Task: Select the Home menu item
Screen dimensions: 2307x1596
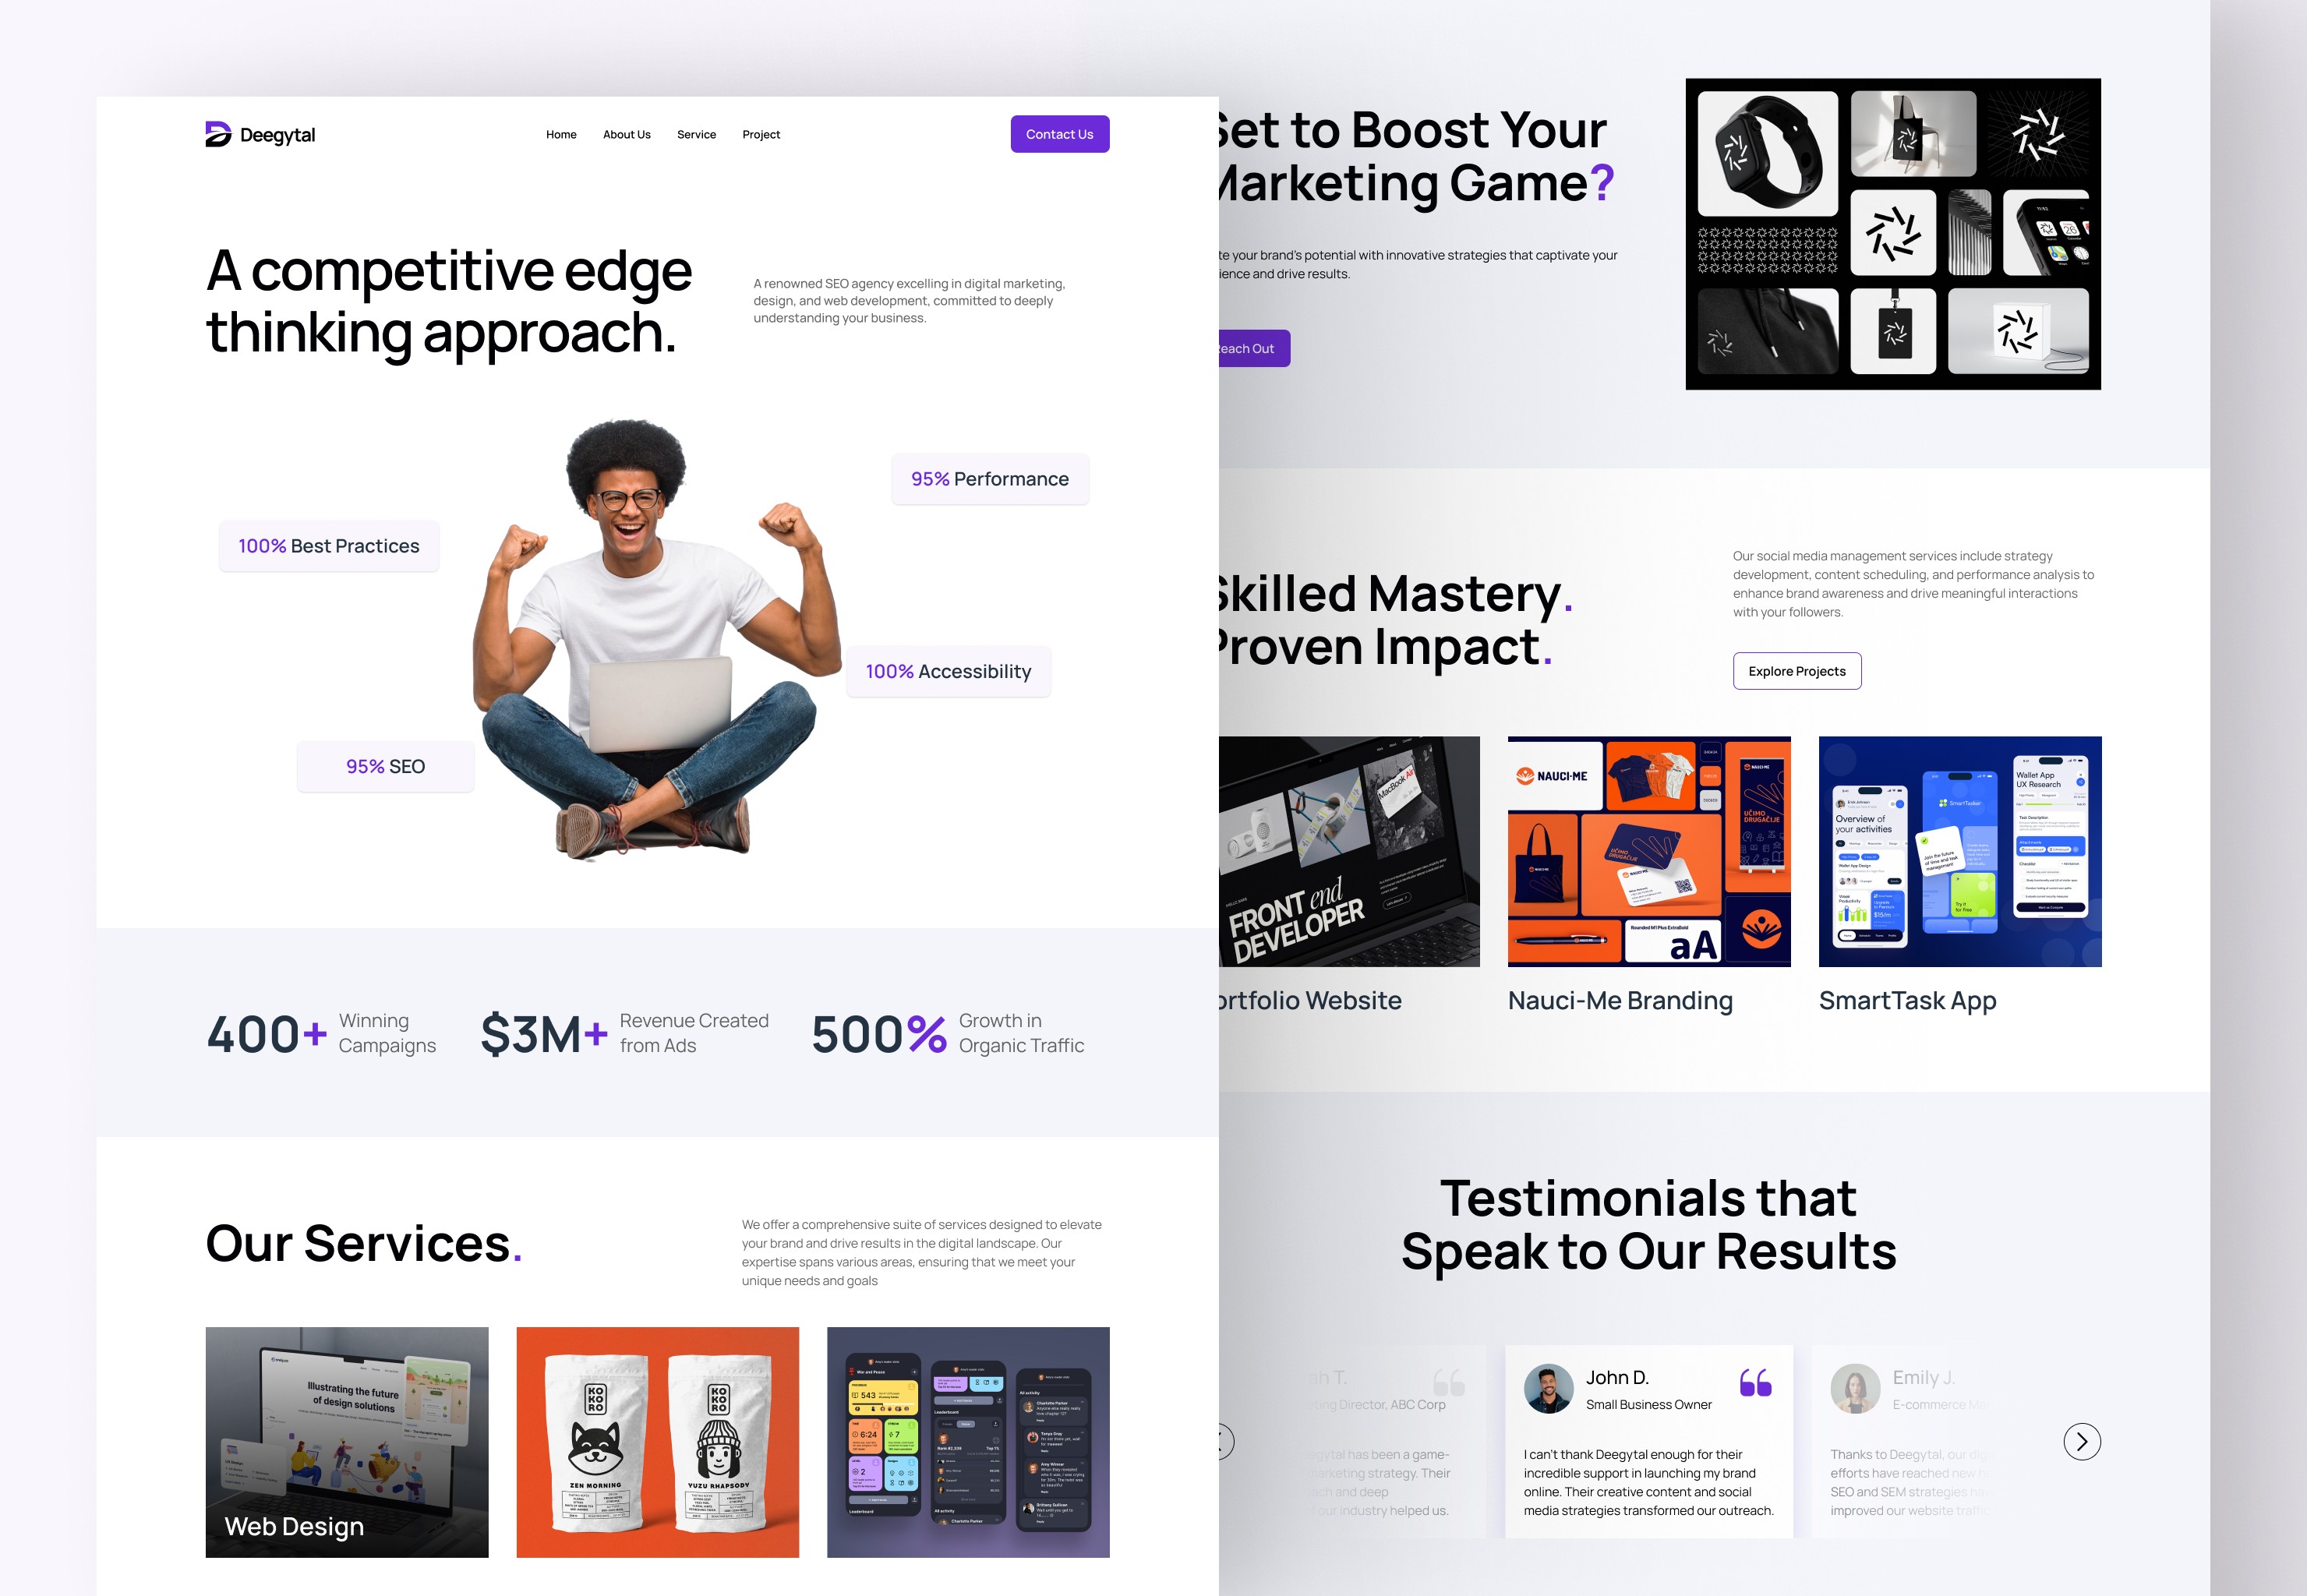Action: coord(561,133)
